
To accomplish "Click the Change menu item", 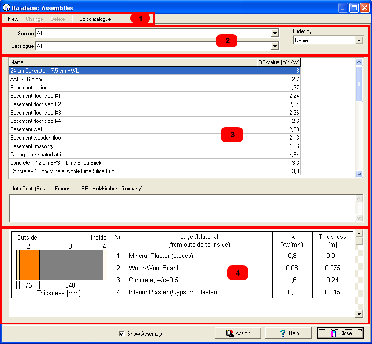I will coord(34,19).
